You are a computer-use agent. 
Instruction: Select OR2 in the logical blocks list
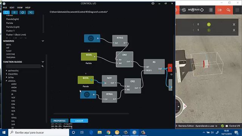coord(13,101)
